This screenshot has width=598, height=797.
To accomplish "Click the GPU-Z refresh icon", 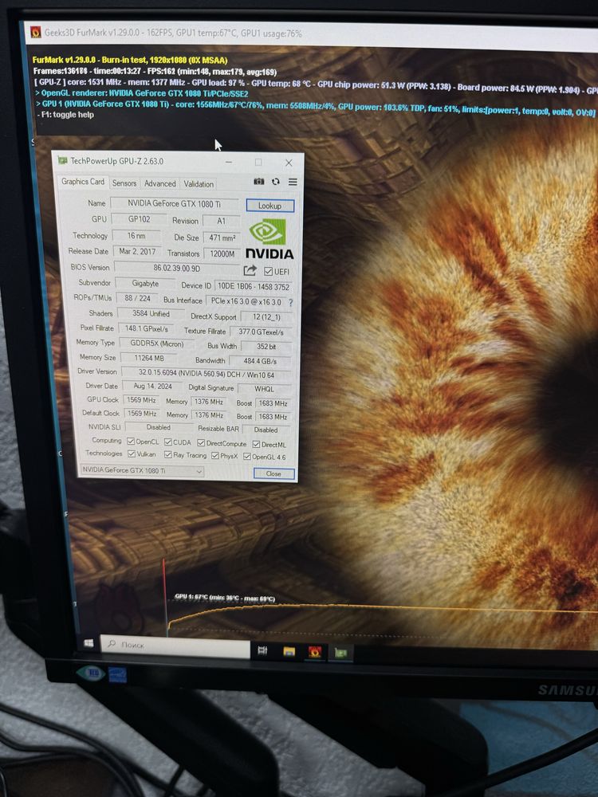I will (x=276, y=182).
